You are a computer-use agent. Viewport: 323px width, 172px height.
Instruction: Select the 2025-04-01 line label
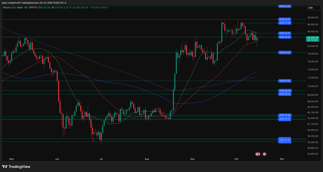point(285,37)
